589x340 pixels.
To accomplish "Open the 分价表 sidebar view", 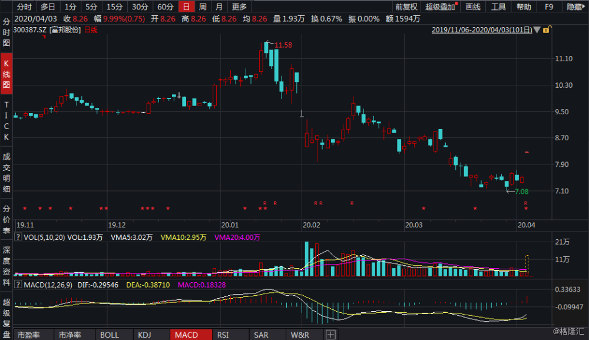I will (x=6, y=219).
